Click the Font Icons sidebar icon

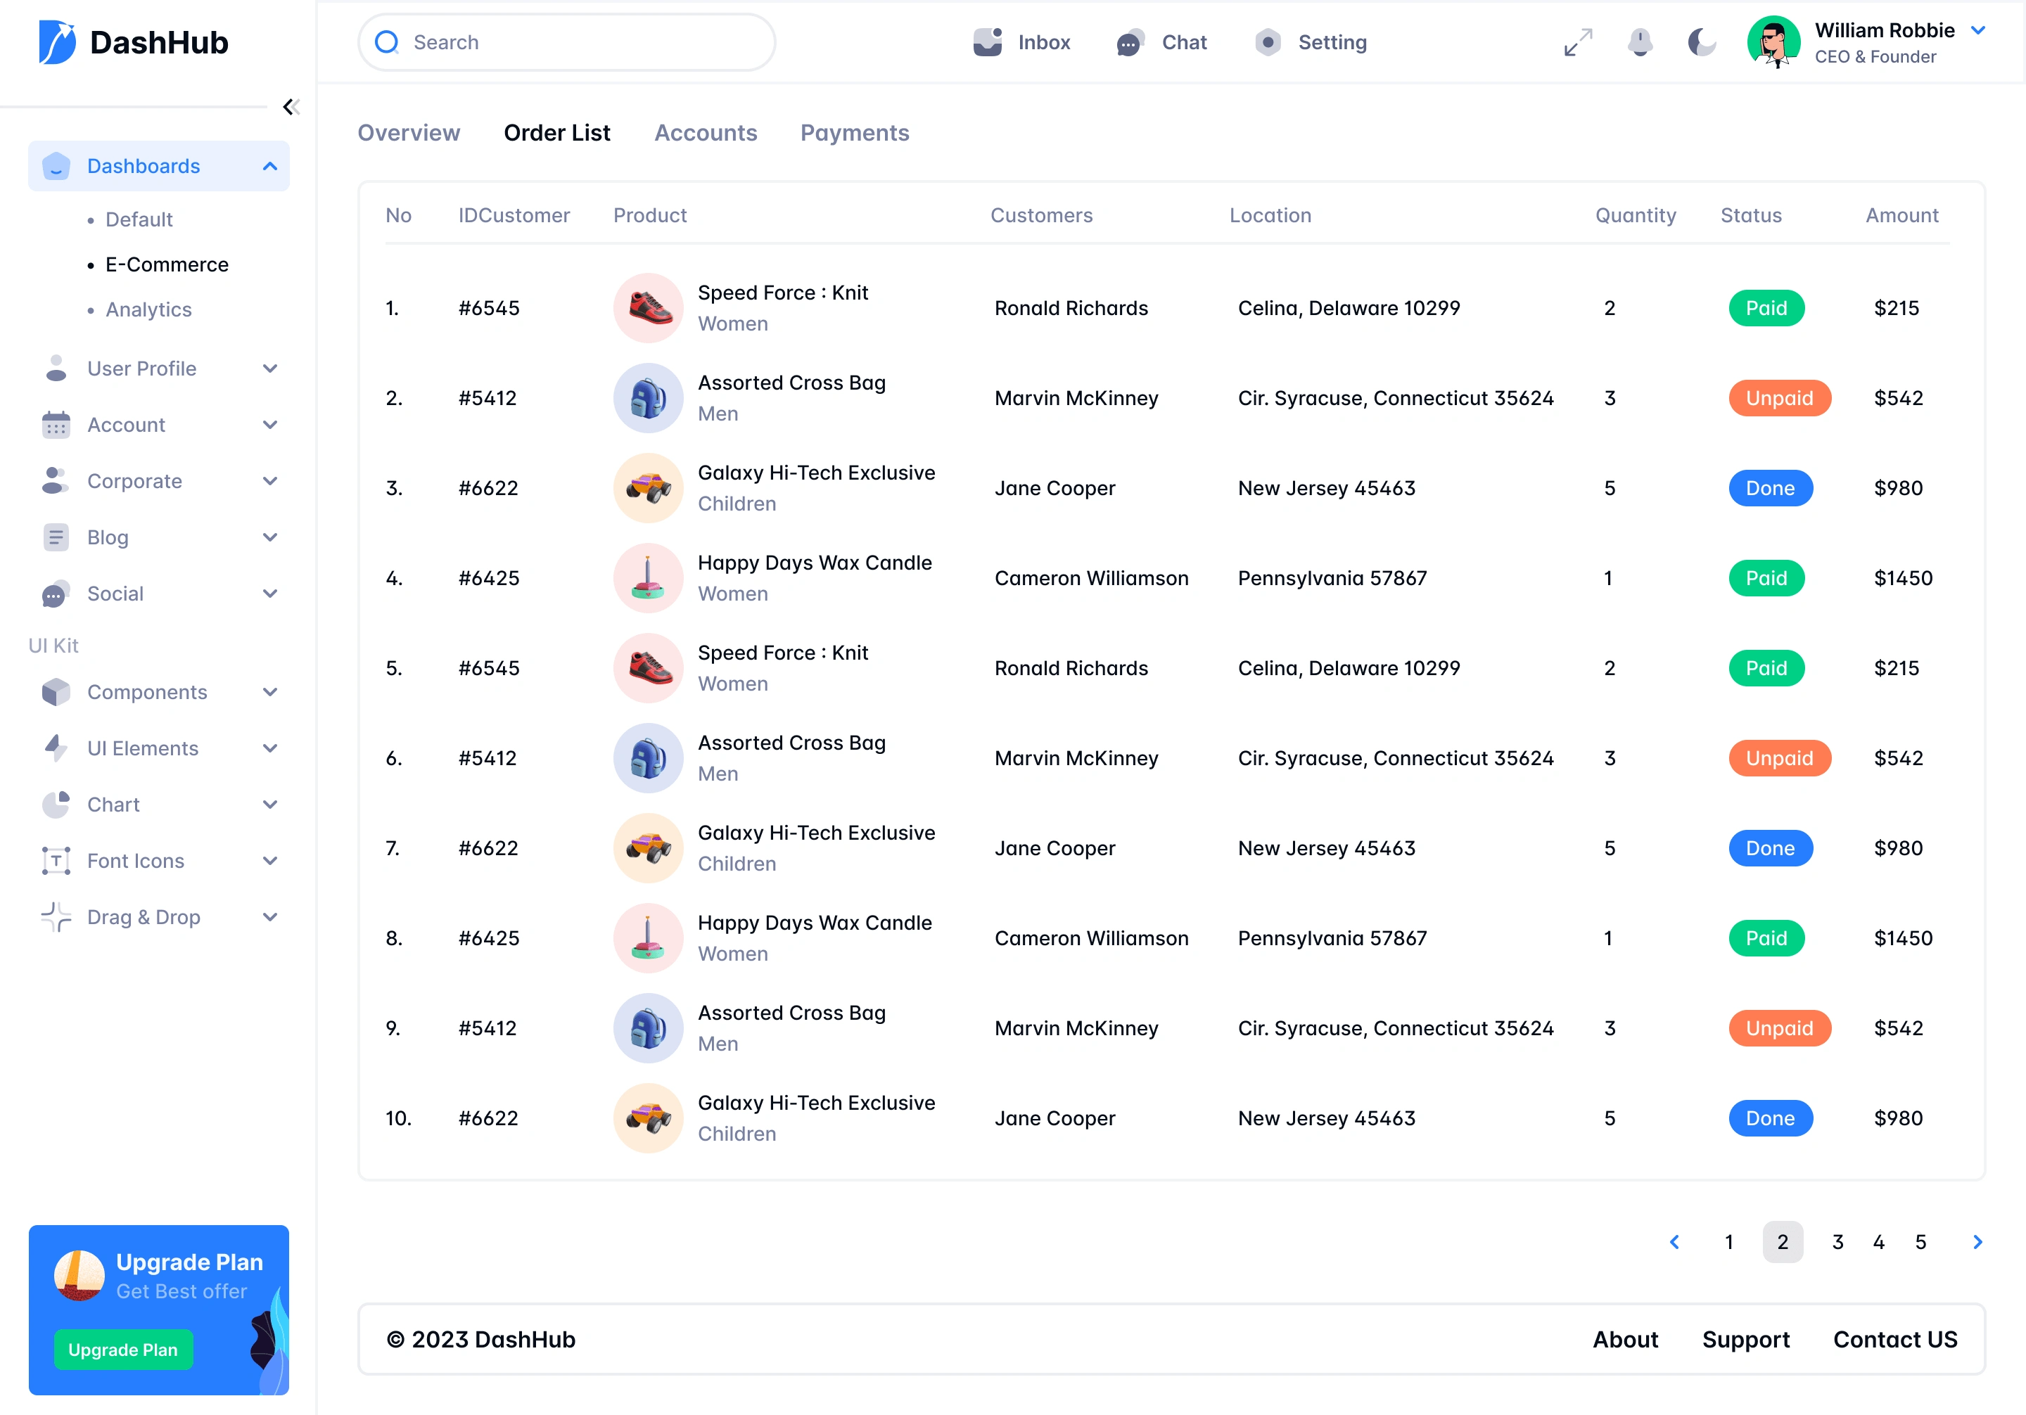pos(56,860)
